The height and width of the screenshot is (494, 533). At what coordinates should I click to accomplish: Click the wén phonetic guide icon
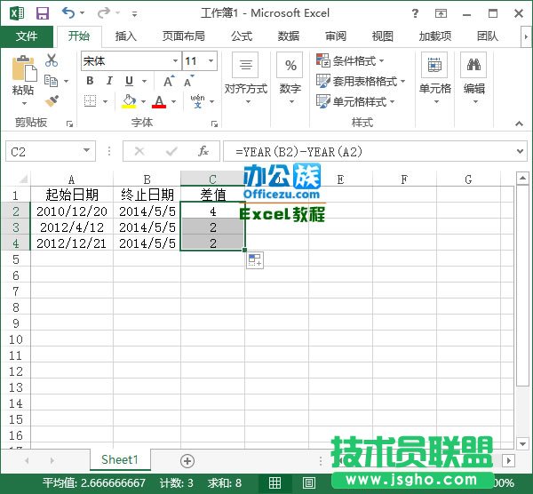tap(197, 101)
